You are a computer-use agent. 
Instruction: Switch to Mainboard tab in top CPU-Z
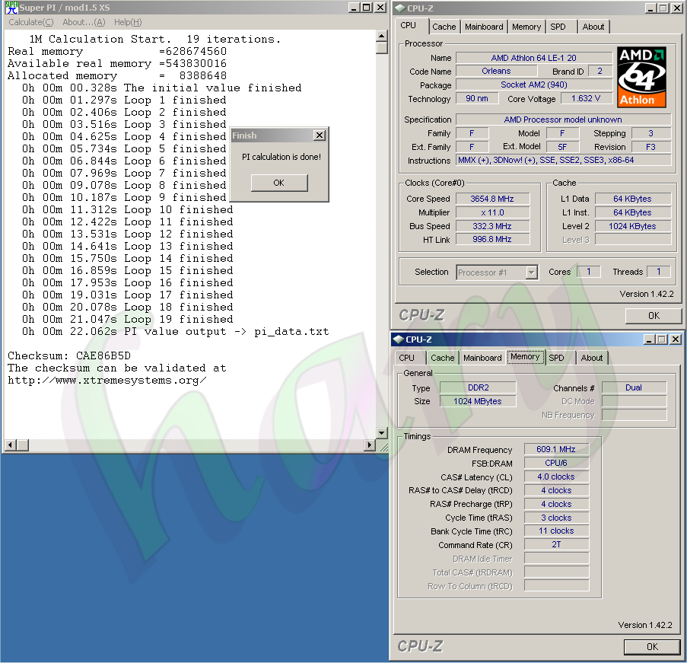[x=484, y=27]
